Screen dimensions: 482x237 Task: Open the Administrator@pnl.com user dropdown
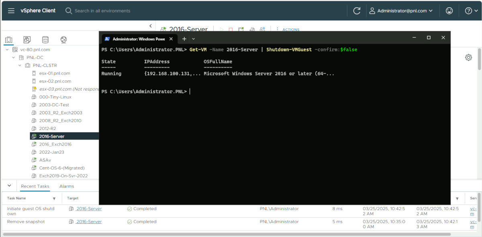(x=401, y=11)
